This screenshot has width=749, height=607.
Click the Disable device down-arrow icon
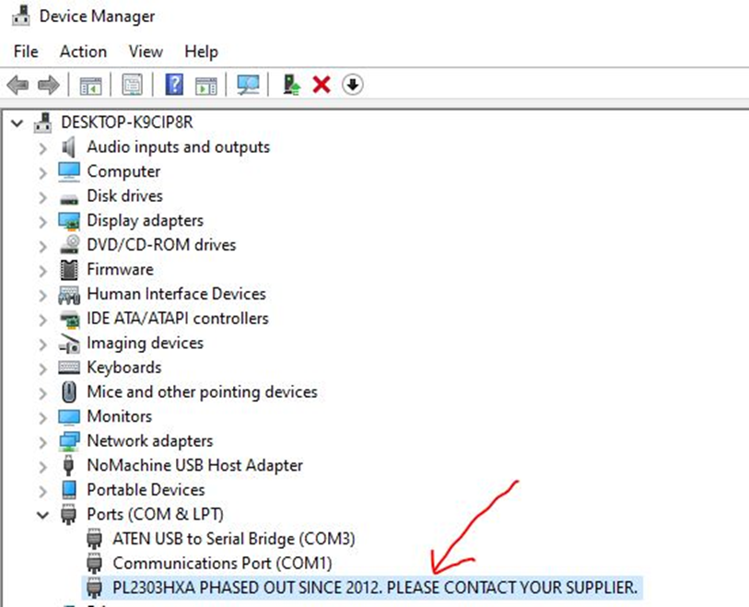(x=352, y=86)
